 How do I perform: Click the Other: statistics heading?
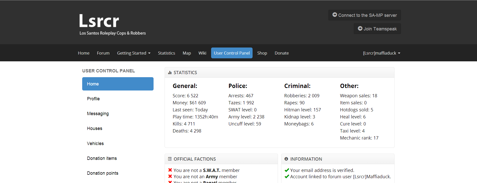tap(349, 86)
